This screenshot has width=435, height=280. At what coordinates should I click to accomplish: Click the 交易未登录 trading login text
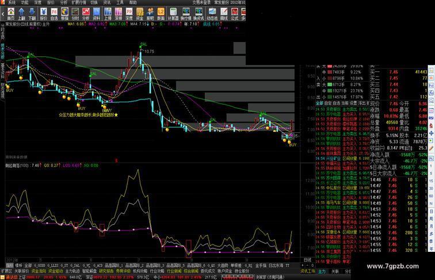(x=202, y=2)
